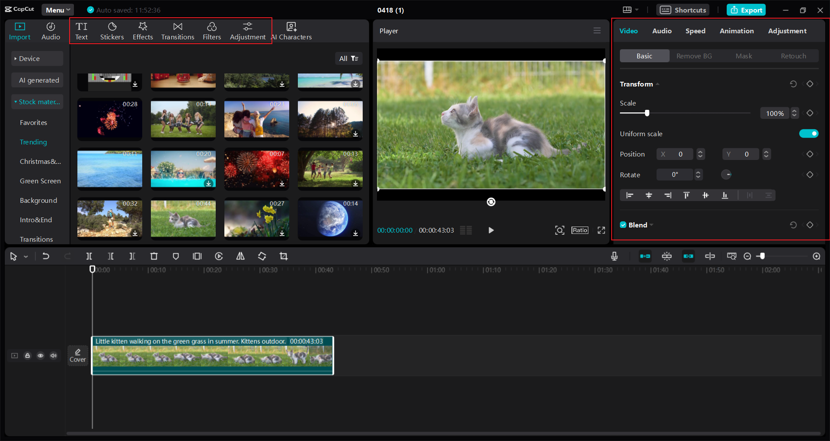
Task: Click the mirror flip icon
Action: coord(240,256)
